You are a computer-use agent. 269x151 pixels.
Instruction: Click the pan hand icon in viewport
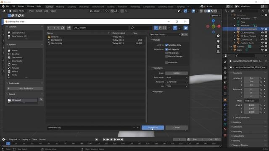click(x=218, y=41)
